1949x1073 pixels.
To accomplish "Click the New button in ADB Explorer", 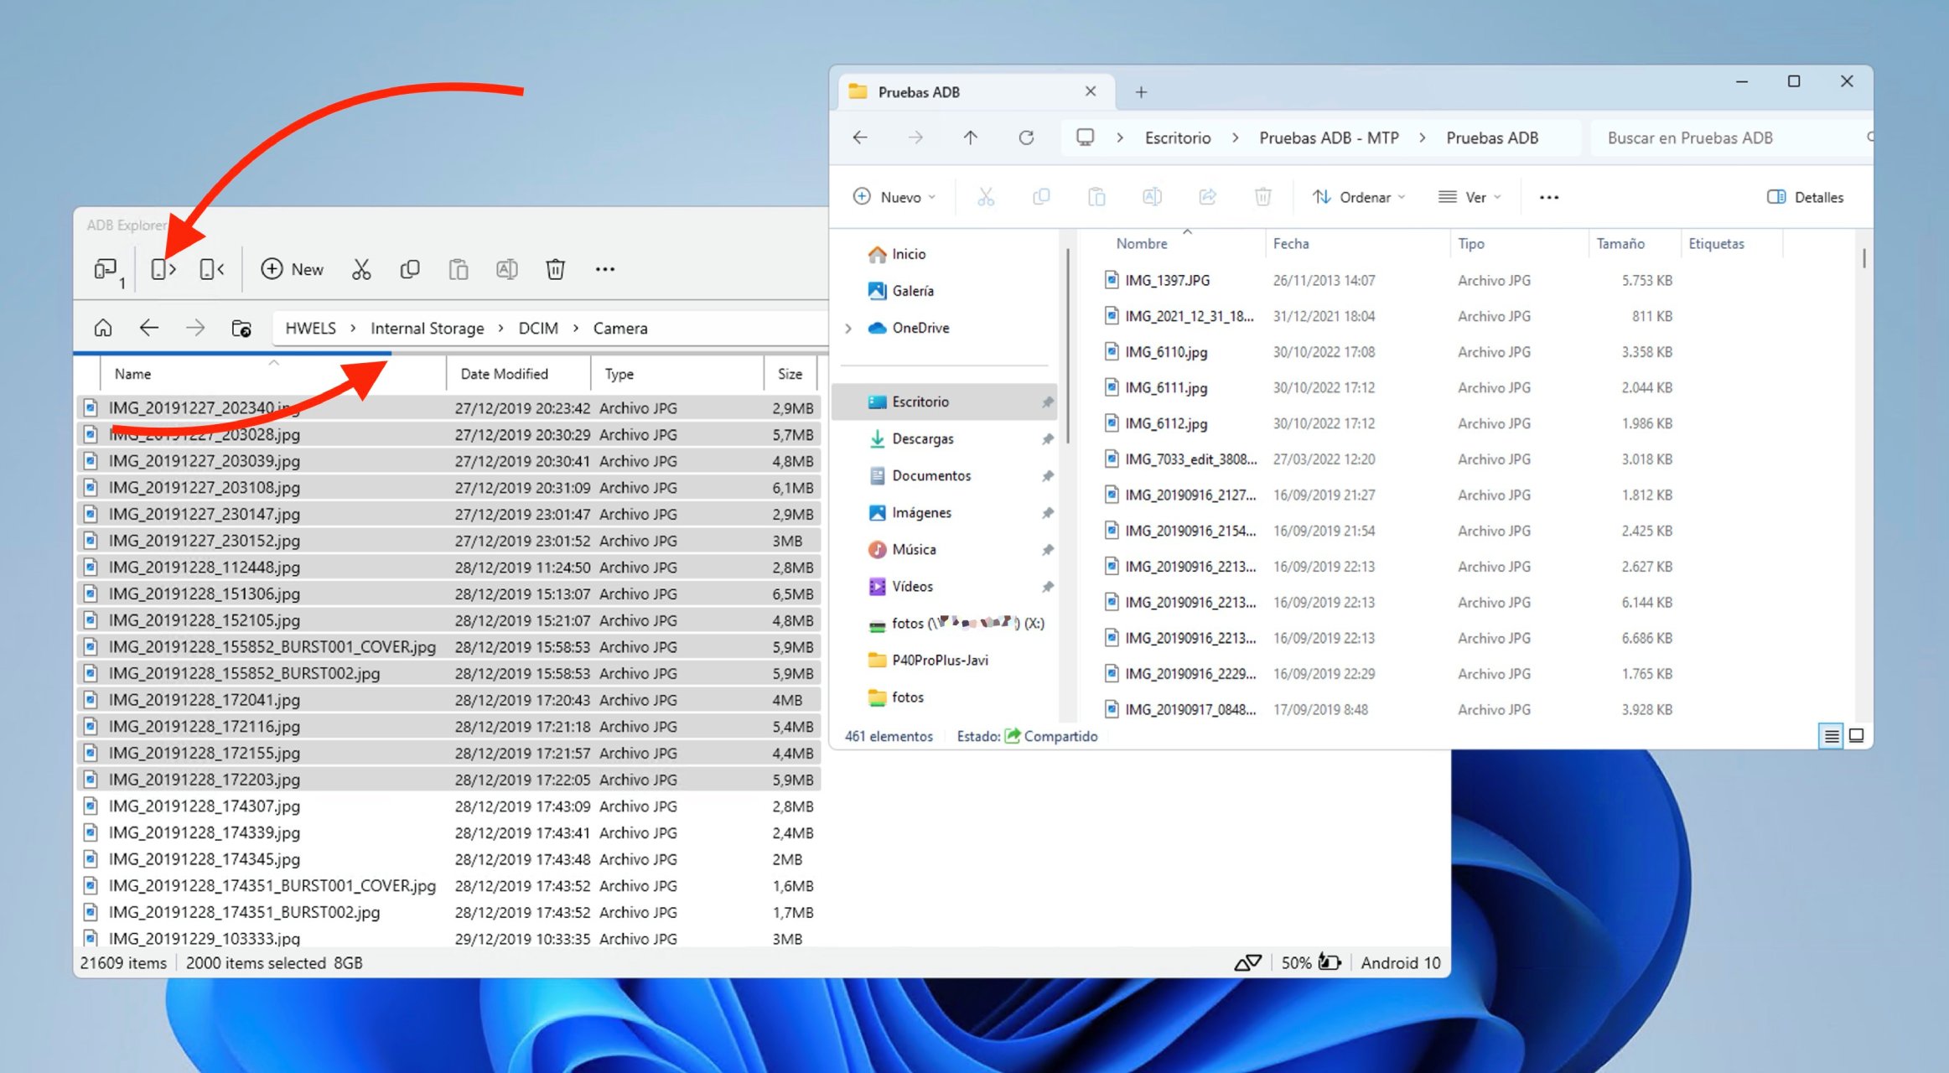I will (x=292, y=269).
